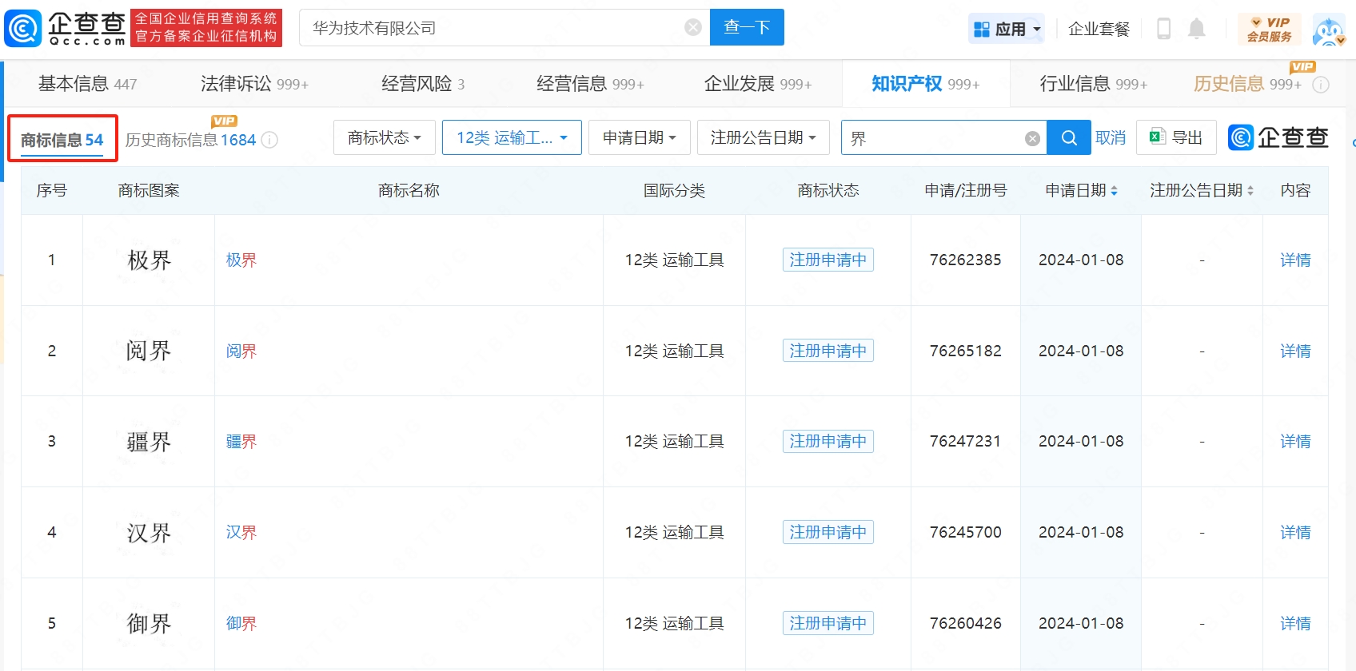Click application number 76245700
1356x671 pixels.
pos(965,532)
